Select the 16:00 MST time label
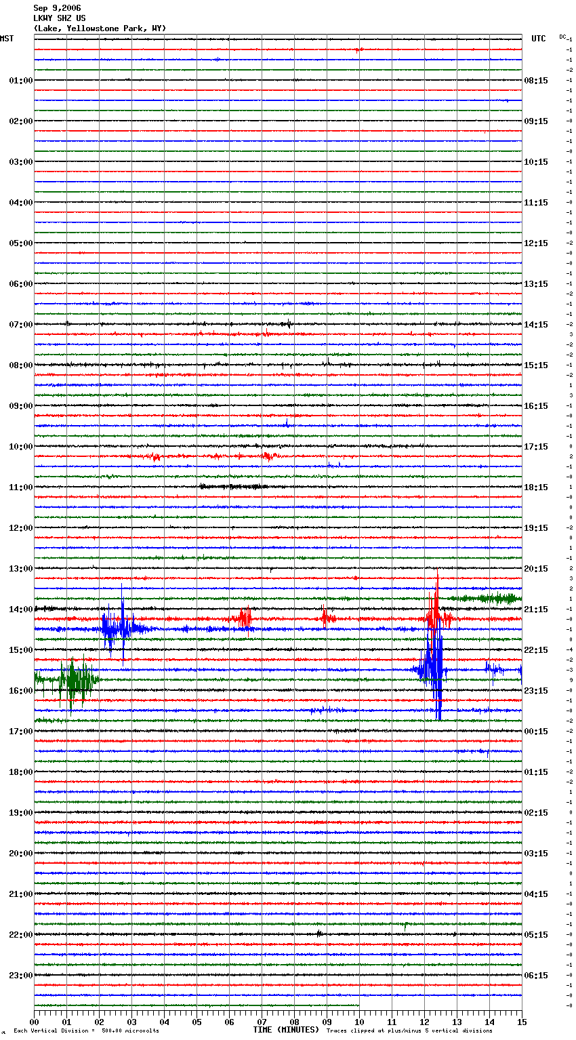 (20, 691)
